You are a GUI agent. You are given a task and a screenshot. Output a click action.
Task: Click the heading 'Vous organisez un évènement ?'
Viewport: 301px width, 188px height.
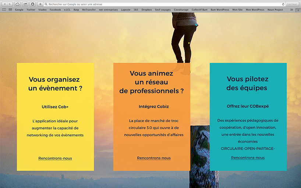pyautogui.click(x=55, y=84)
